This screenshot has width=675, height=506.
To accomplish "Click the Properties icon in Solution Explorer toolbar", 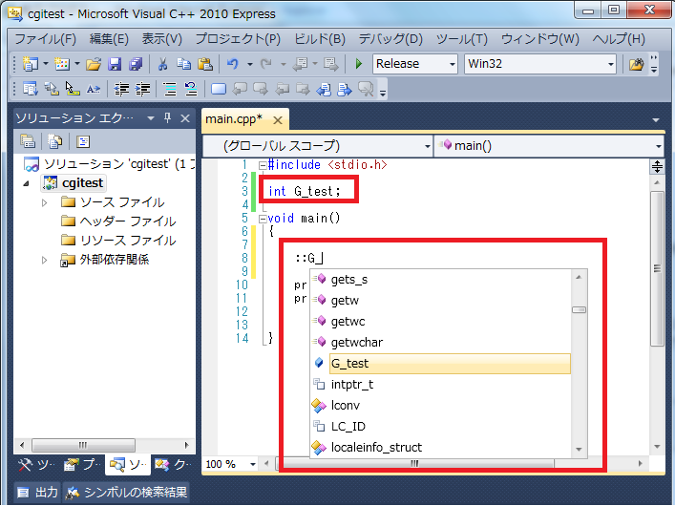I will (x=28, y=141).
